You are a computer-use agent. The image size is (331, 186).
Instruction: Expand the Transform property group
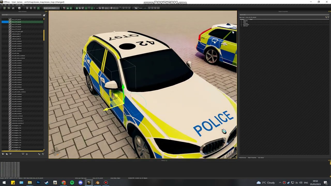click(x=241, y=23)
